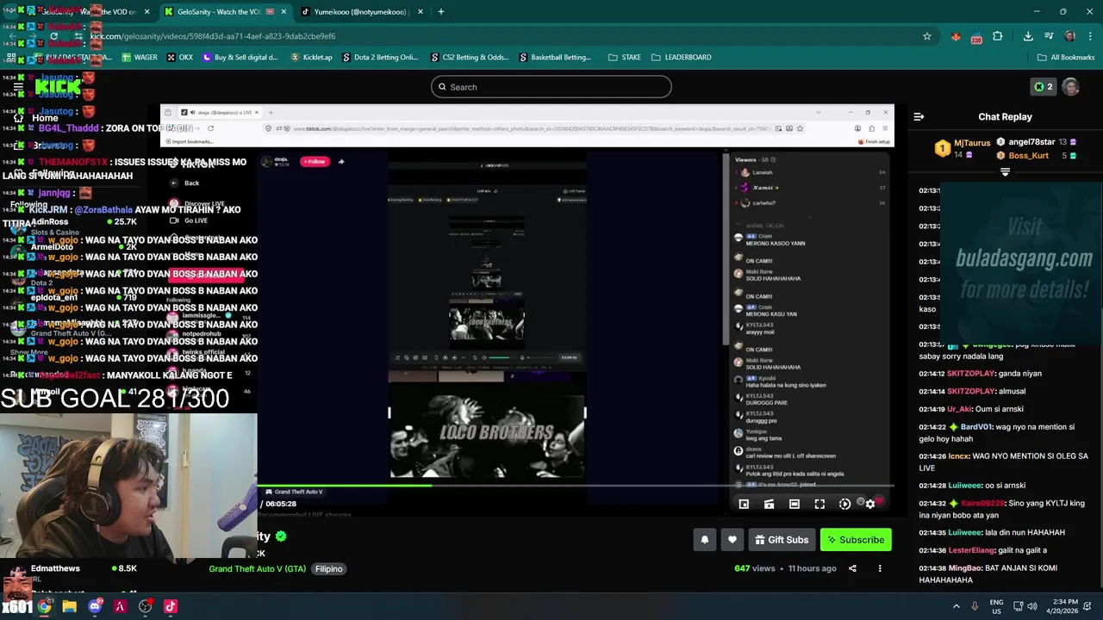
Task: Click the Kick Search input field
Action: pyautogui.click(x=551, y=87)
